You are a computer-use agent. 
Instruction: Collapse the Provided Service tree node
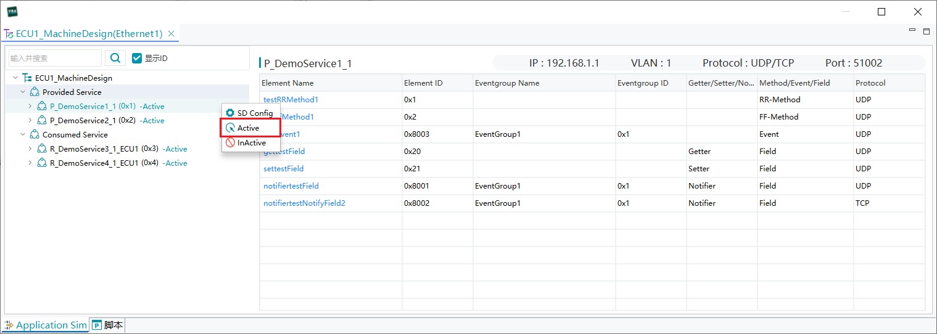coord(23,92)
